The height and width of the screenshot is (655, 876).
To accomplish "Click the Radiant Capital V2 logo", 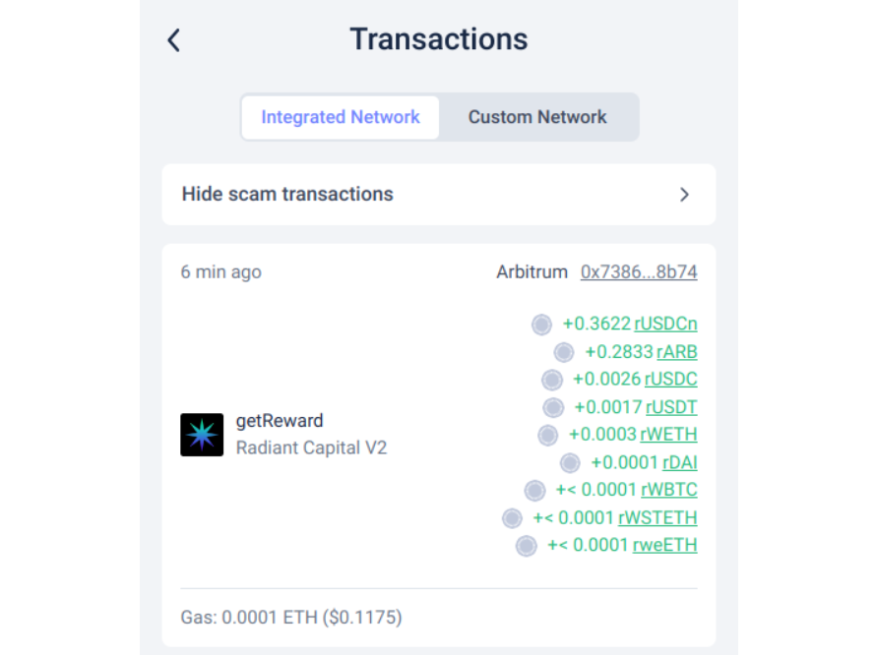I will (202, 435).
